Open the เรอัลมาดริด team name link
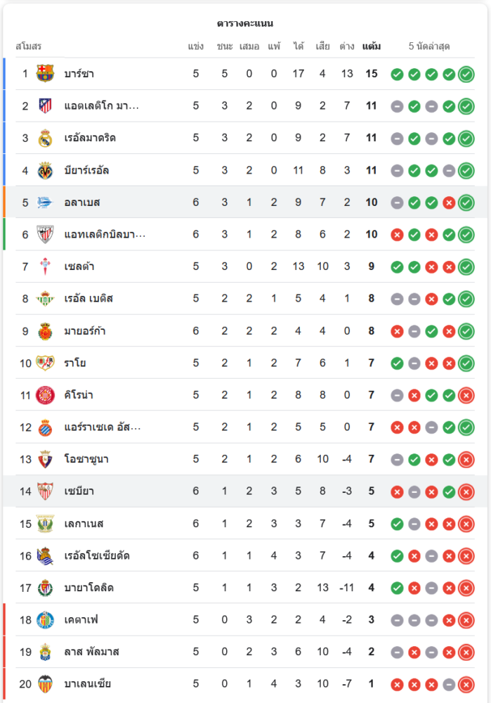This screenshot has width=491, height=703. click(x=90, y=138)
